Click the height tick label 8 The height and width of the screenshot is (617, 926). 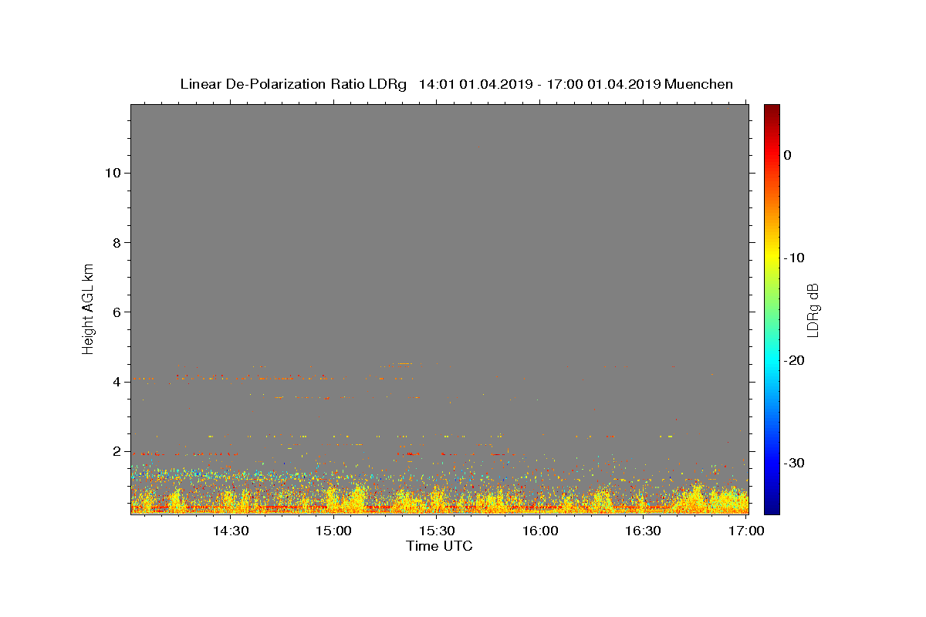tap(115, 242)
